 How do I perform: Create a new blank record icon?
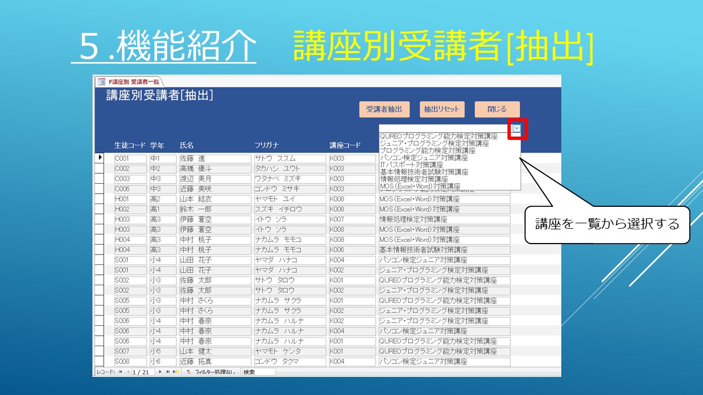pyautogui.click(x=176, y=372)
